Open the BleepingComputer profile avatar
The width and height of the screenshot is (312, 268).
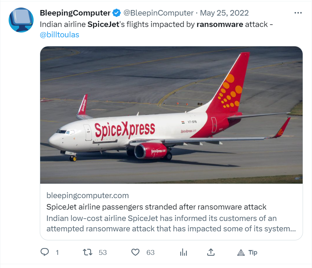point(21,20)
